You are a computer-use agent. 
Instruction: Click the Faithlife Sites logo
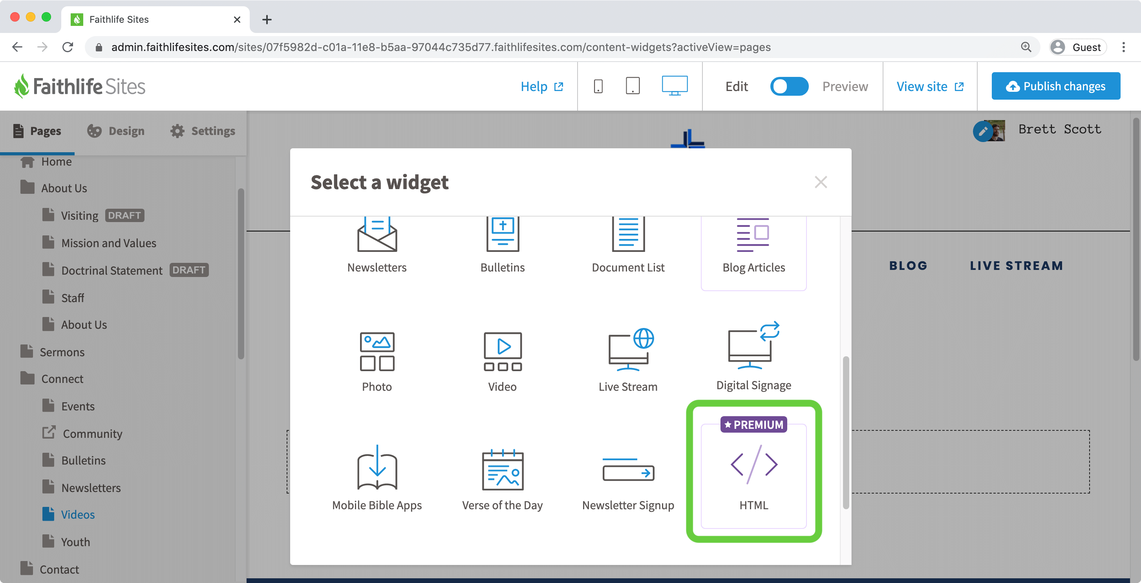79,86
